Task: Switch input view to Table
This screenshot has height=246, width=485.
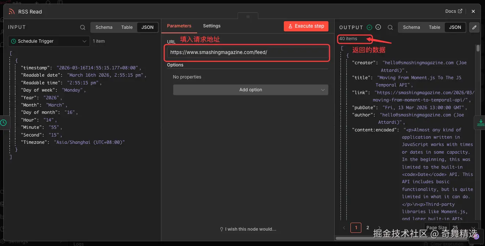Action: pyautogui.click(x=127, y=27)
